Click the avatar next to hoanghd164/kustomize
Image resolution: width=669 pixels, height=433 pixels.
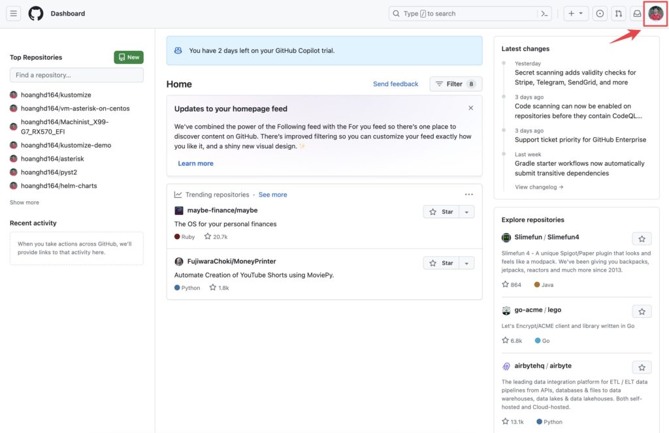coord(14,95)
